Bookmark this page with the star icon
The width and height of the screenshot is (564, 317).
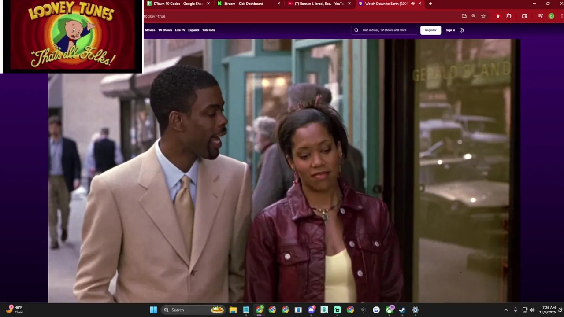(483, 16)
